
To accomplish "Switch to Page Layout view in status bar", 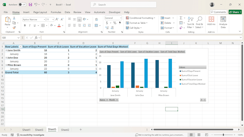I will click(199, 135).
